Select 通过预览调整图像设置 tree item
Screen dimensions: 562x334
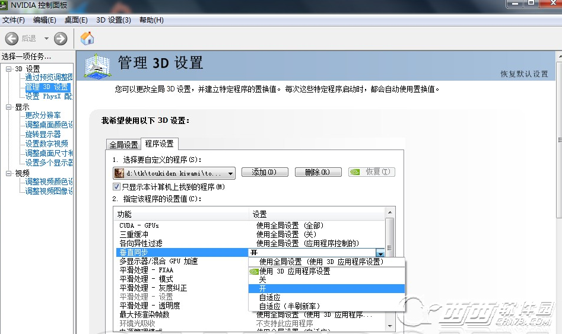pos(49,77)
